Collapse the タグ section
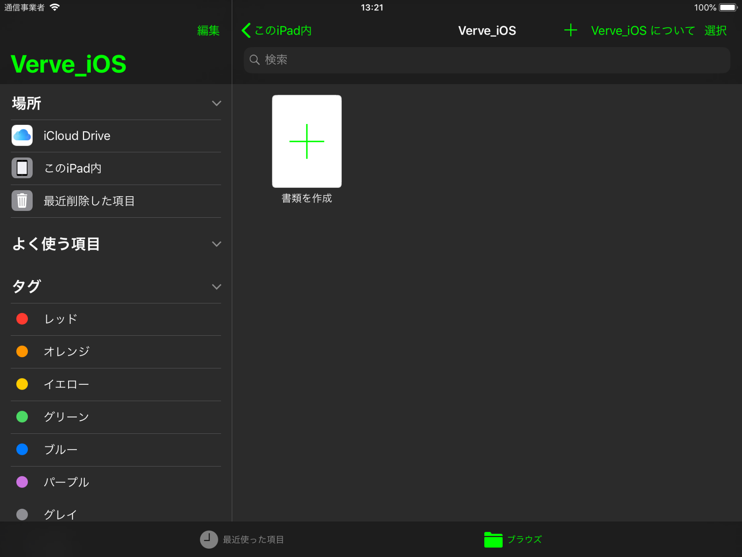Screen dimensions: 742x557 [x=216, y=287]
